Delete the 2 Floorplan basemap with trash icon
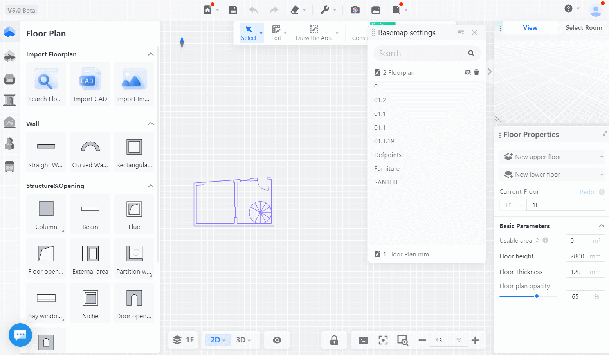Image resolution: width=609 pixels, height=355 pixels. pos(476,72)
